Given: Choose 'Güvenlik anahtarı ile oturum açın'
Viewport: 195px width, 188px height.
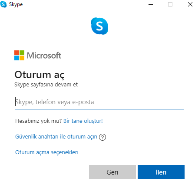Looking at the screenshot, I should [x=56, y=137].
